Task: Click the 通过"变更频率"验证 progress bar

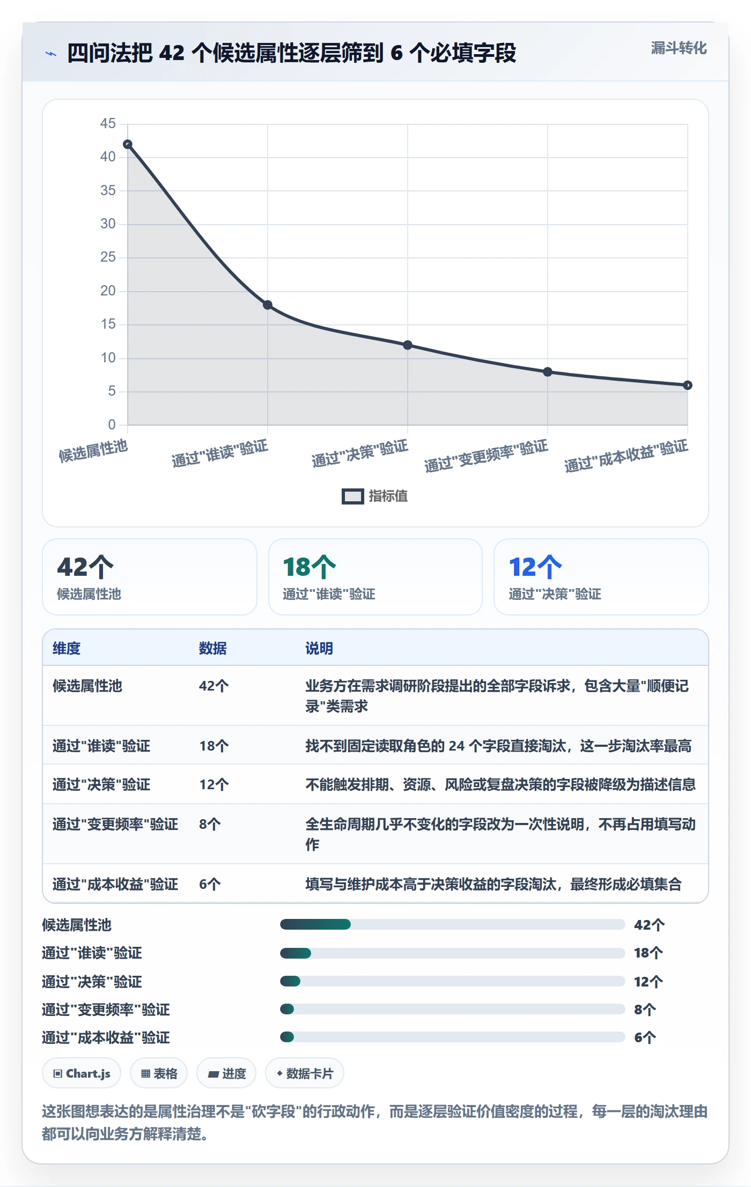Action: 452,1009
